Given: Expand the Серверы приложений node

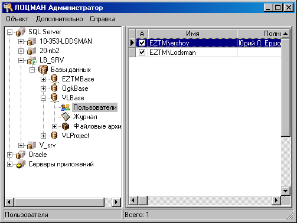Looking at the screenshot, I should 9,164.
